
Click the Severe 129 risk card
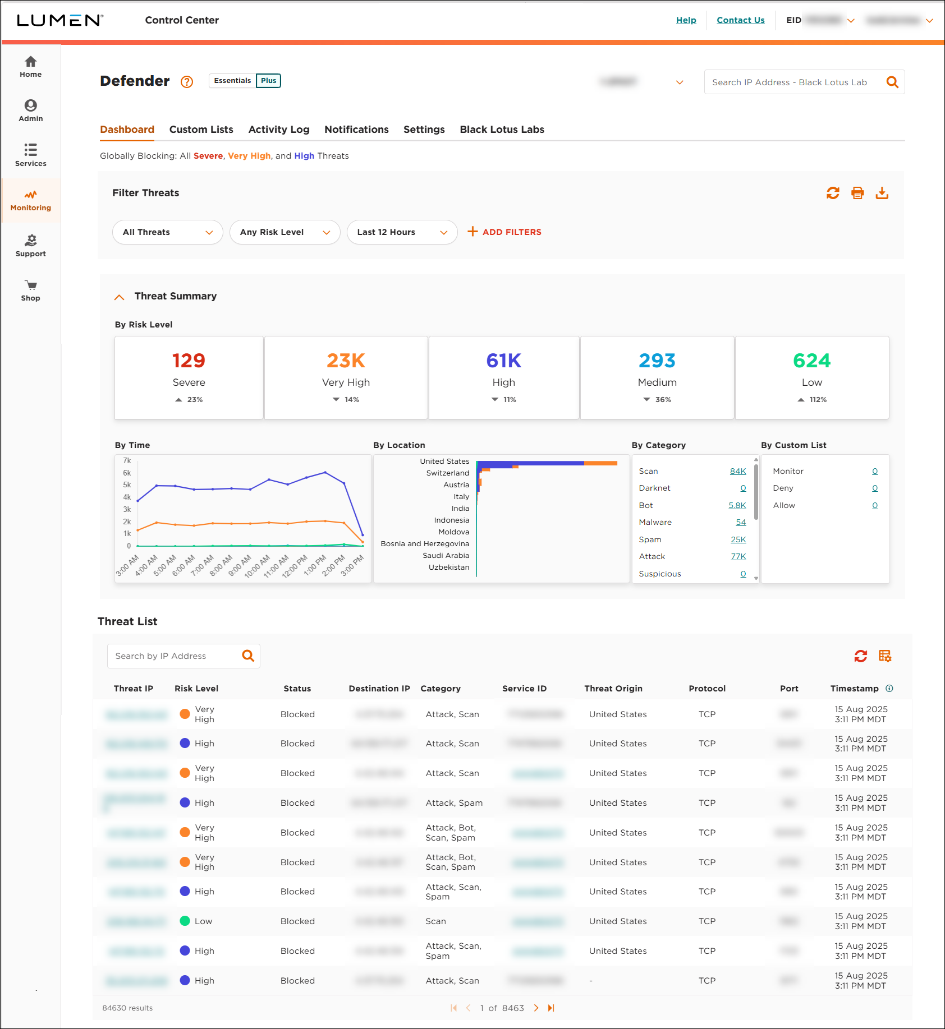tap(189, 377)
